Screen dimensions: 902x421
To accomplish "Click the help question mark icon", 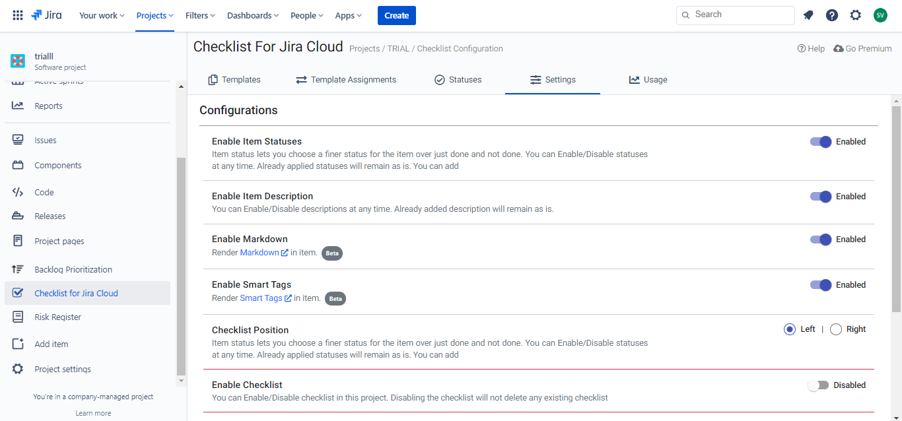I will (x=832, y=15).
